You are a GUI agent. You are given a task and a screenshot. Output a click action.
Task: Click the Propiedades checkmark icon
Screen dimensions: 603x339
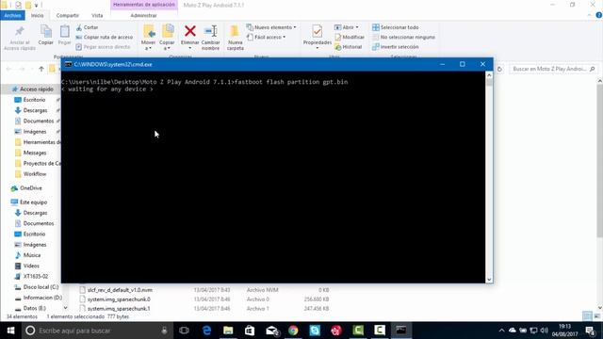(x=318, y=31)
